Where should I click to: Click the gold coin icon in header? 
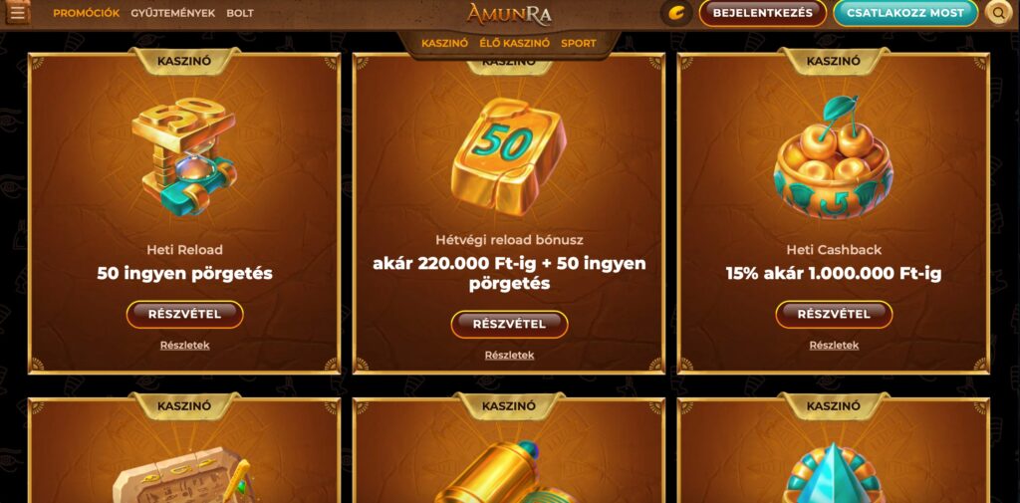coord(676,13)
